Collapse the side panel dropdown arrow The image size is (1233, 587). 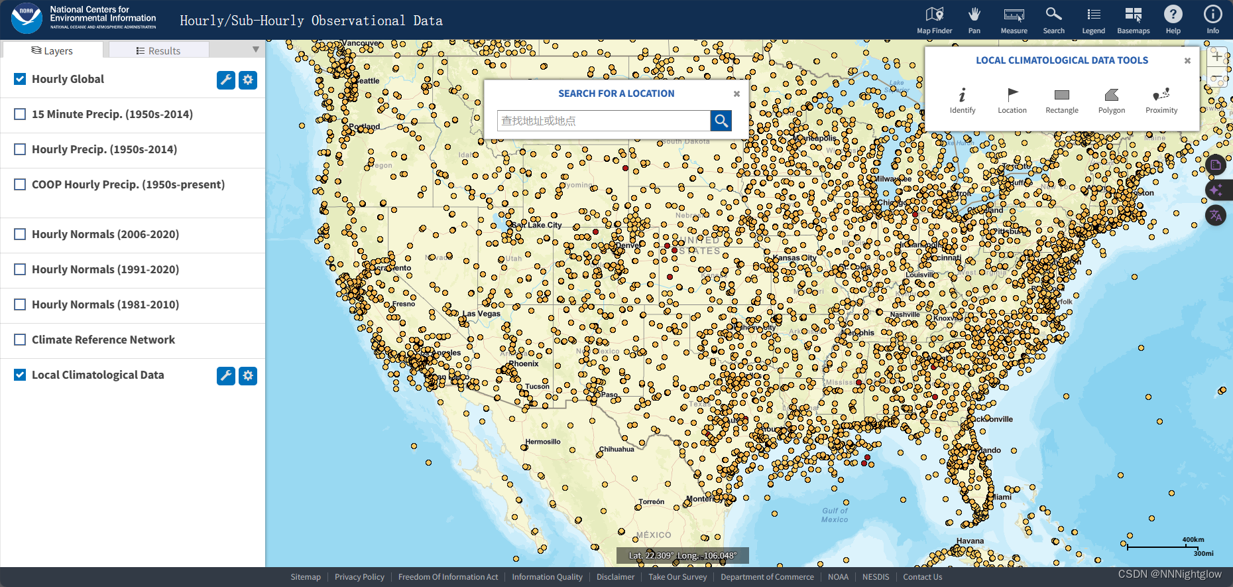[256, 50]
